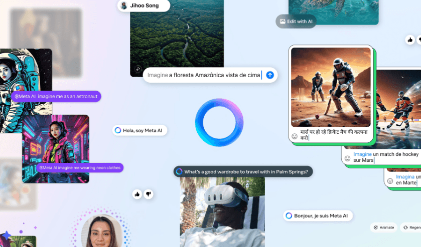Click 'imagine me as an astronaut' bubble
The image size is (421, 247).
(56, 96)
